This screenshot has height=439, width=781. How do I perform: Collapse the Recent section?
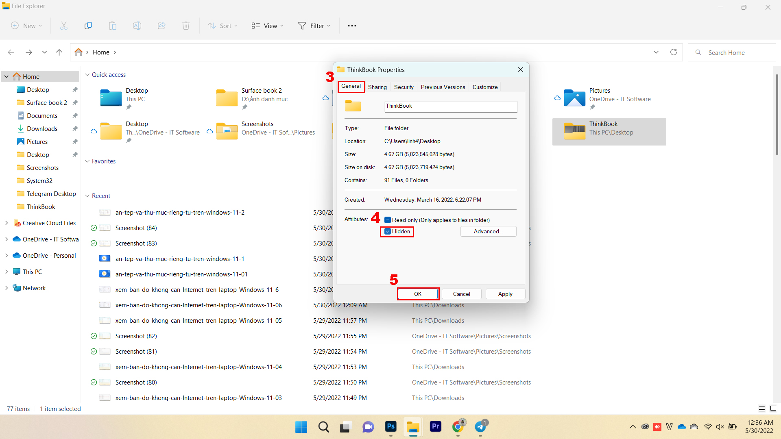[x=87, y=196]
